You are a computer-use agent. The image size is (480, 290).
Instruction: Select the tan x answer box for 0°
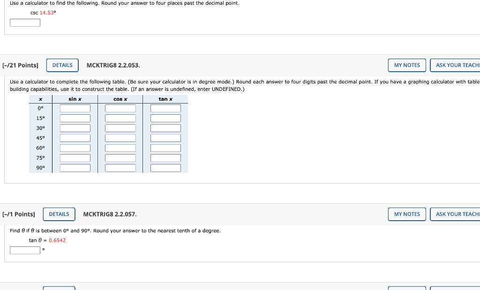coord(165,108)
